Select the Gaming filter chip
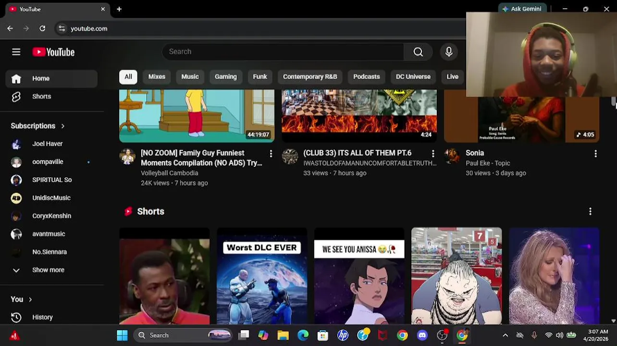 click(x=225, y=77)
